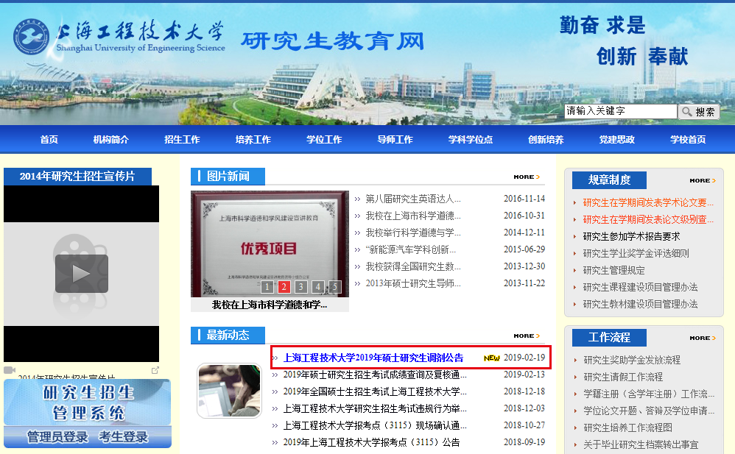Open news 我校在上海市科学道德... dated 2016-10-31

[x=413, y=216]
